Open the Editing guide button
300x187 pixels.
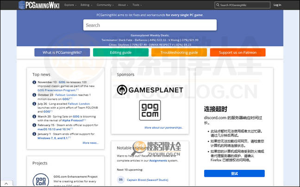coord(121,52)
